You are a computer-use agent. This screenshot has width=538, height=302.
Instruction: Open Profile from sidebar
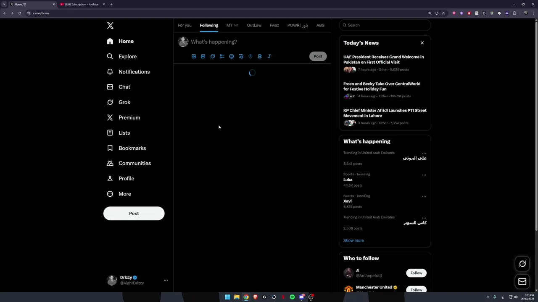121,178
